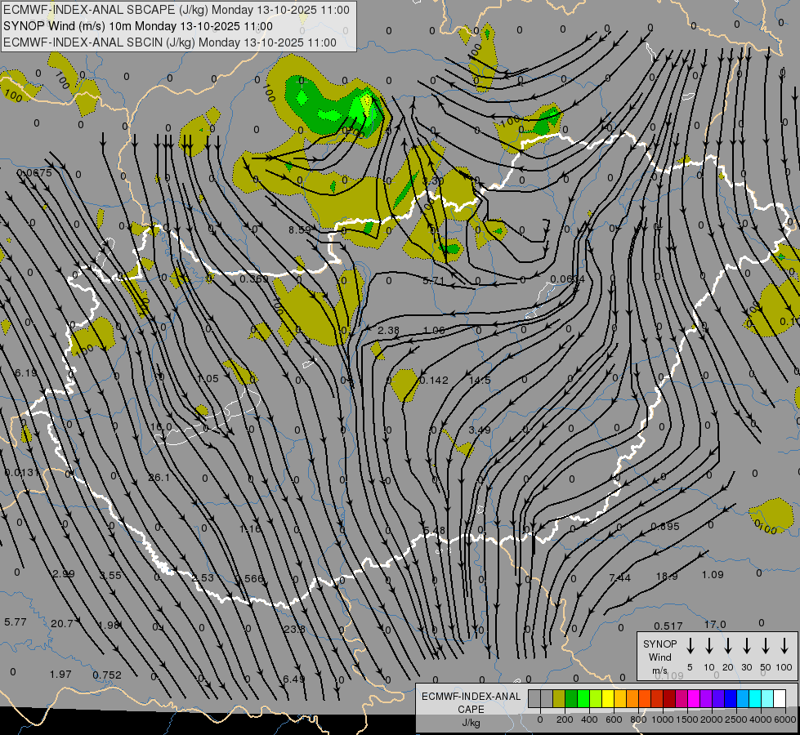Select the olive swatch in the CAPE scale
This screenshot has width=800, height=735.
click(559, 698)
